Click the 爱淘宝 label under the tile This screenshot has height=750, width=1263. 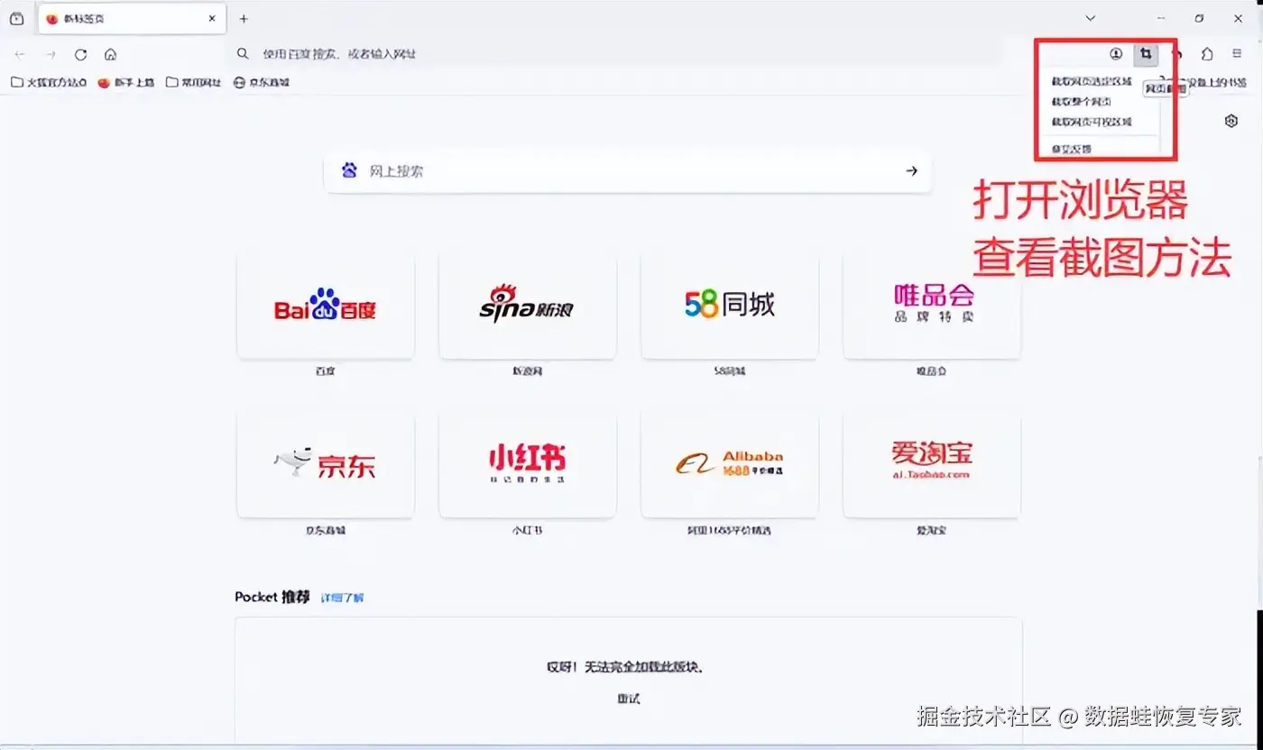tap(932, 530)
